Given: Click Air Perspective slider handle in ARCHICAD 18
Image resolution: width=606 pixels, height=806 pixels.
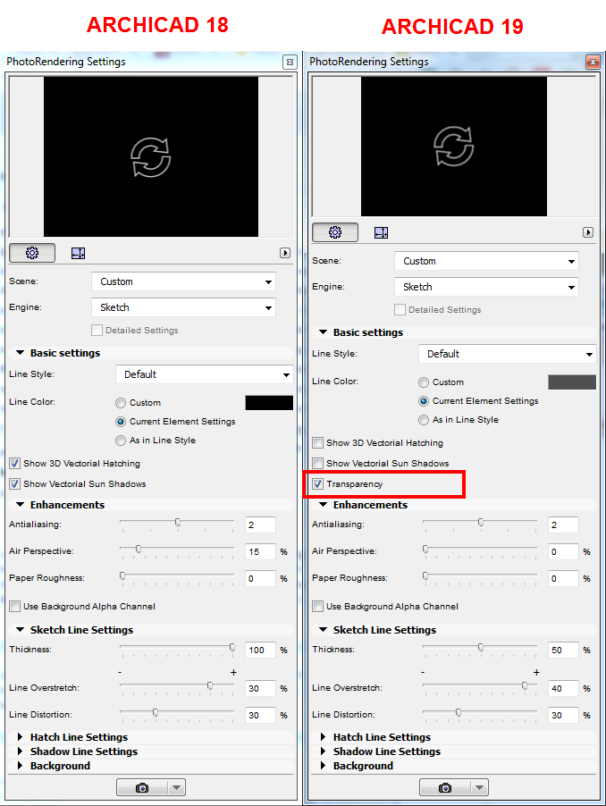Looking at the screenshot, I should [x=139, y=549].
